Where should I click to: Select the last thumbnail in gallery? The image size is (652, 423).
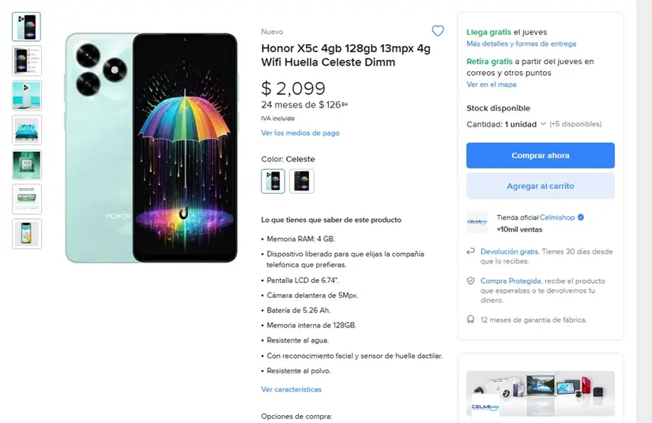[x=27, y=234]
